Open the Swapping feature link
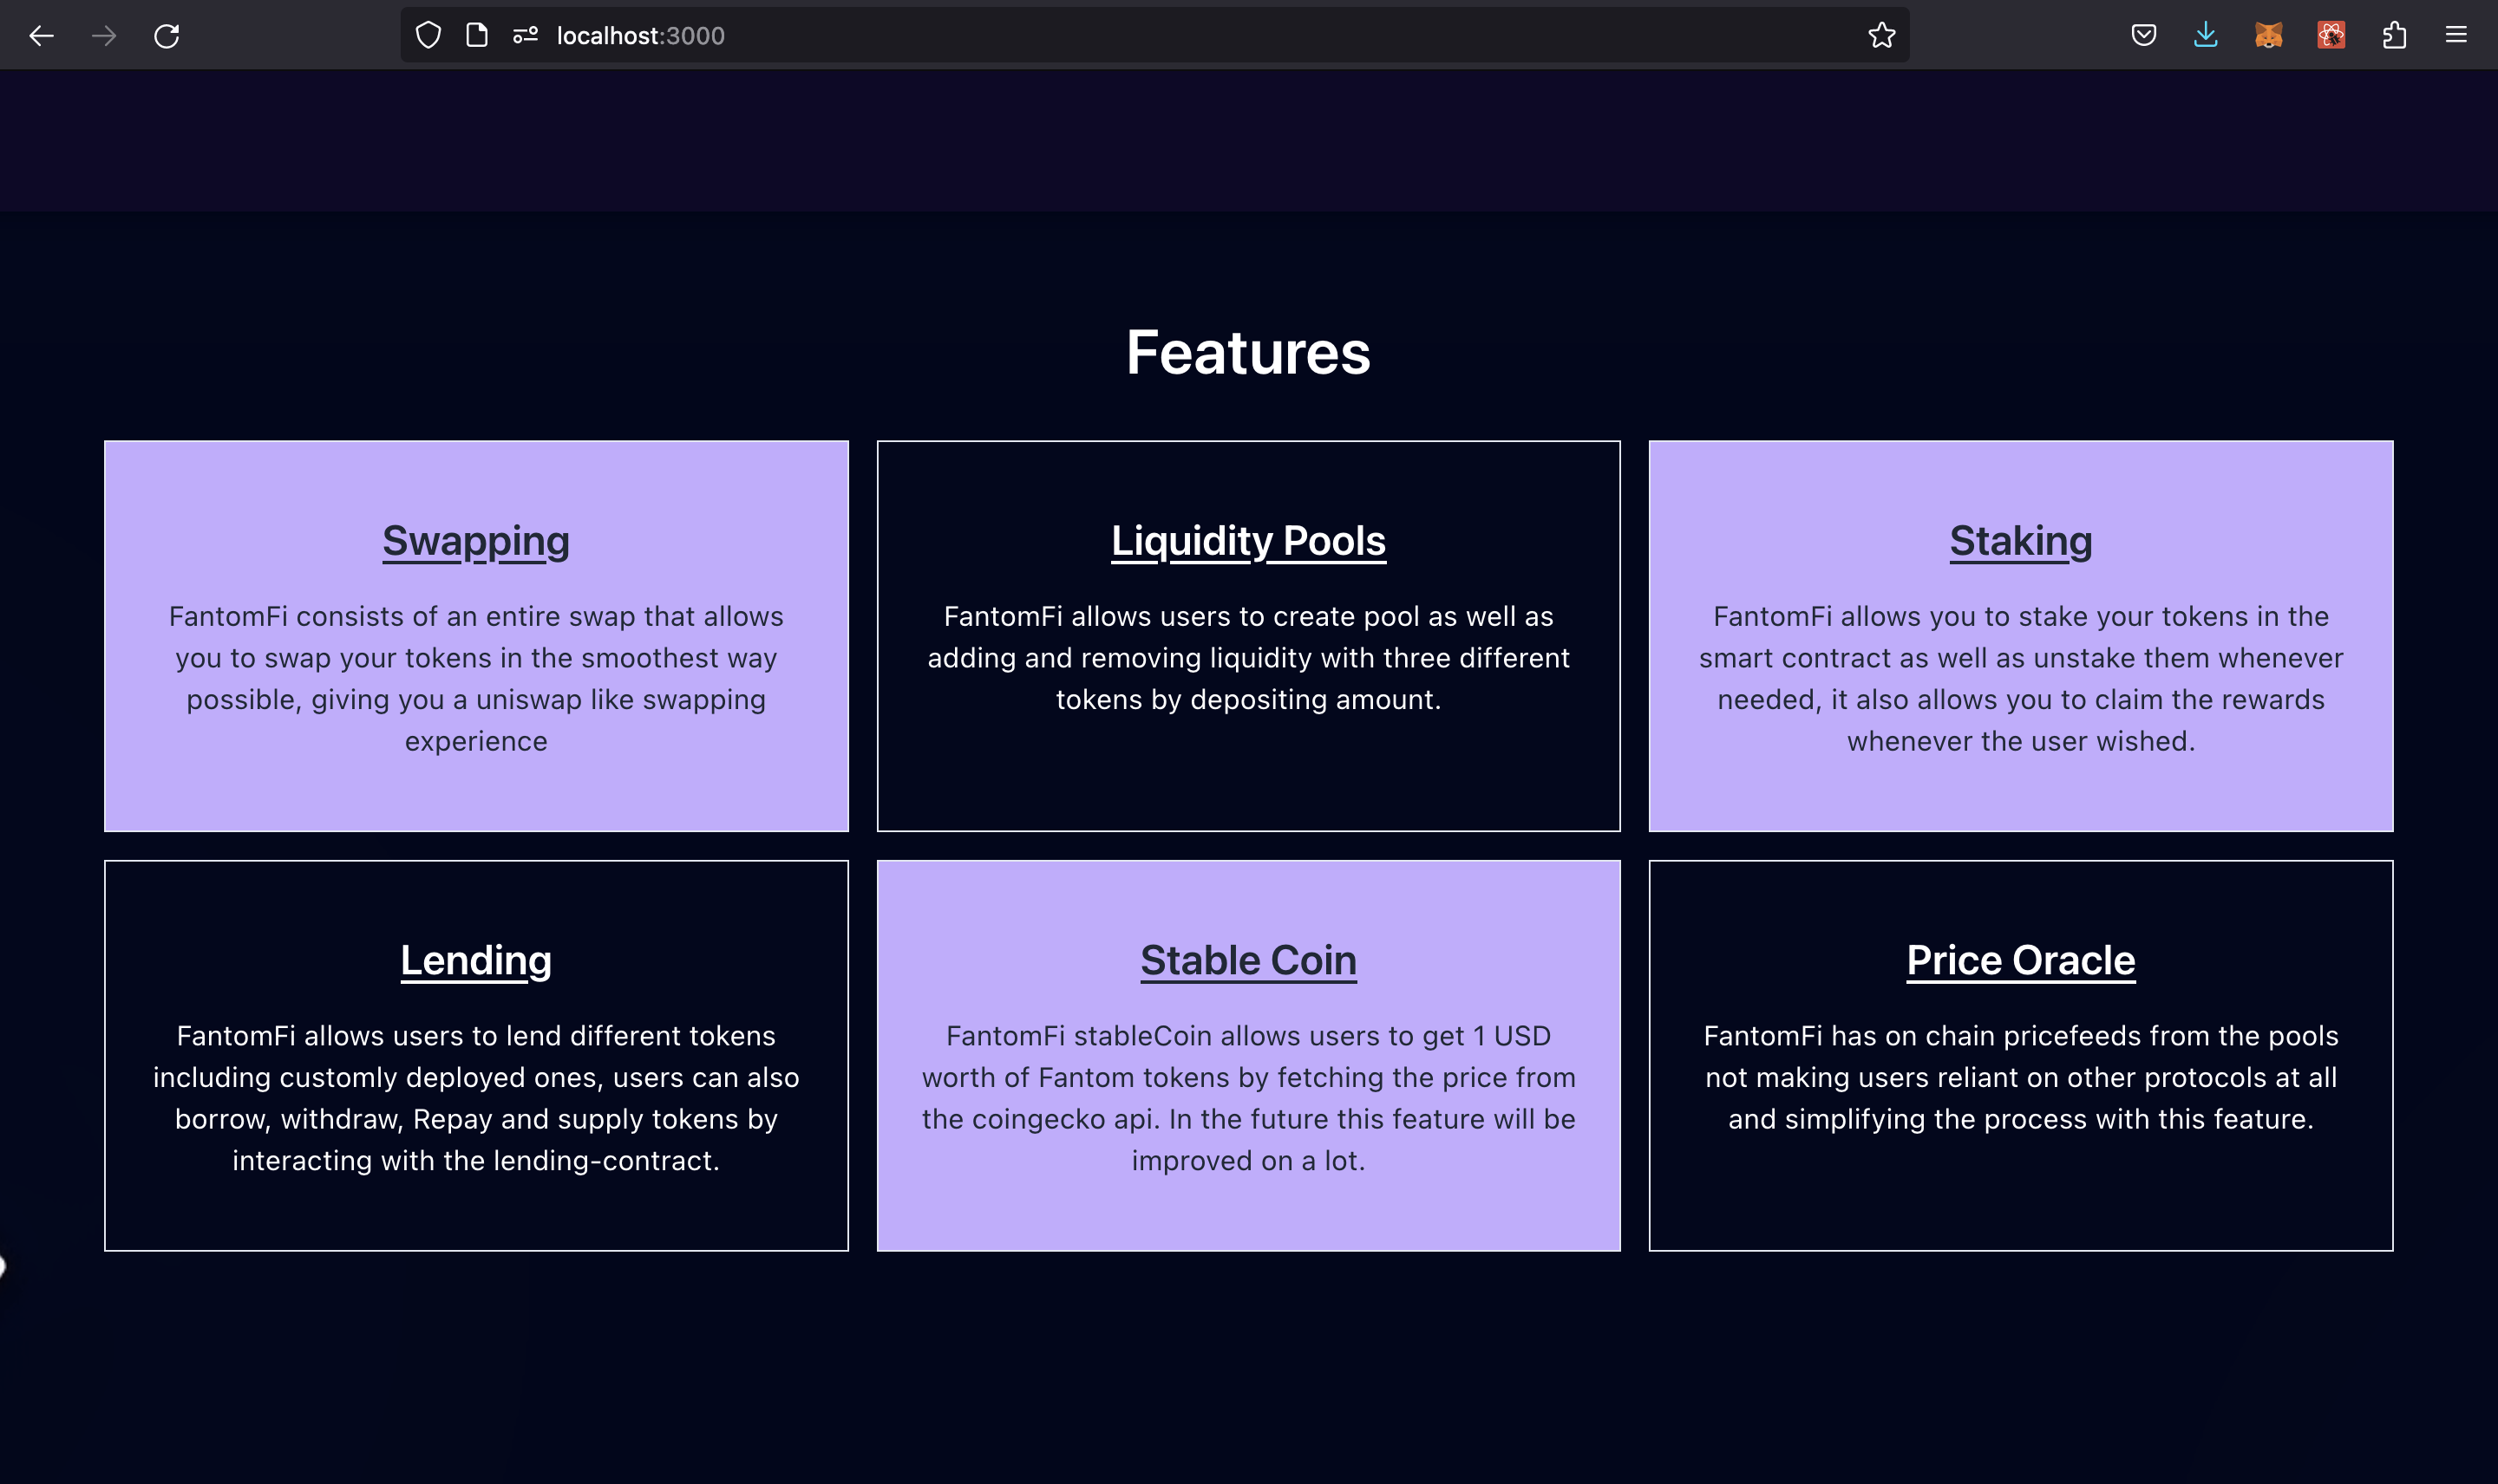 pos(476,541)
